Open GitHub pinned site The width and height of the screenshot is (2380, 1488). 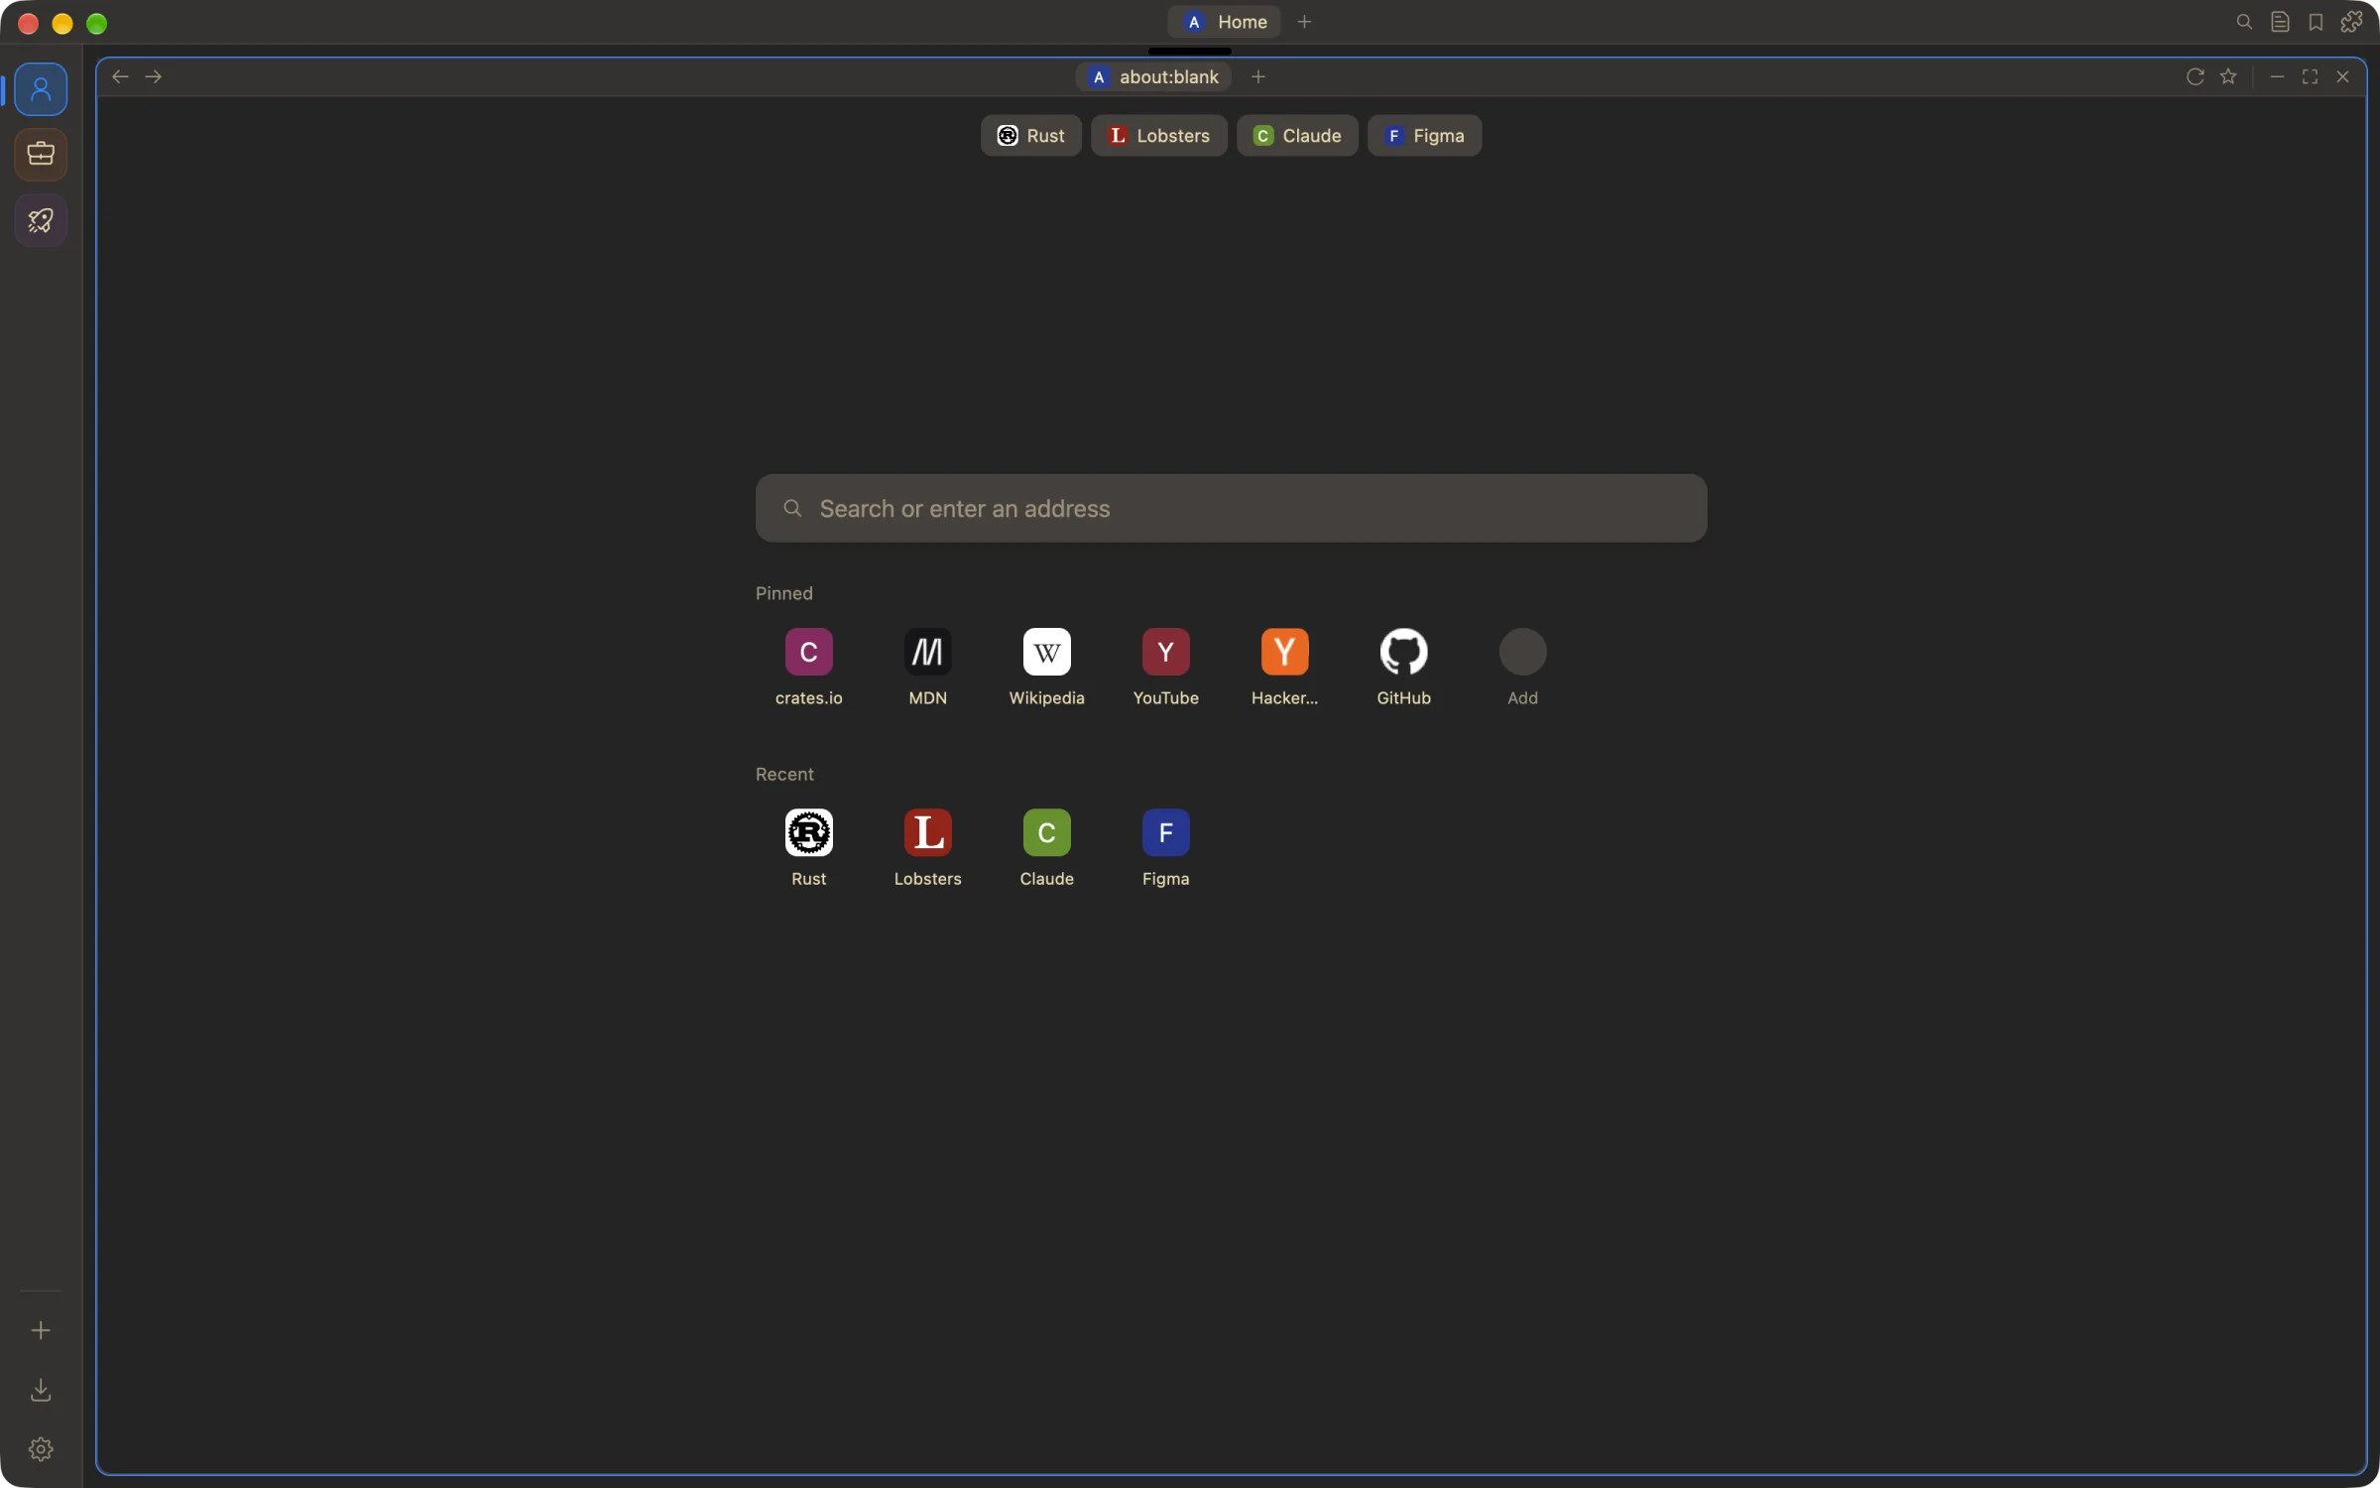(x=1403, y=667)
